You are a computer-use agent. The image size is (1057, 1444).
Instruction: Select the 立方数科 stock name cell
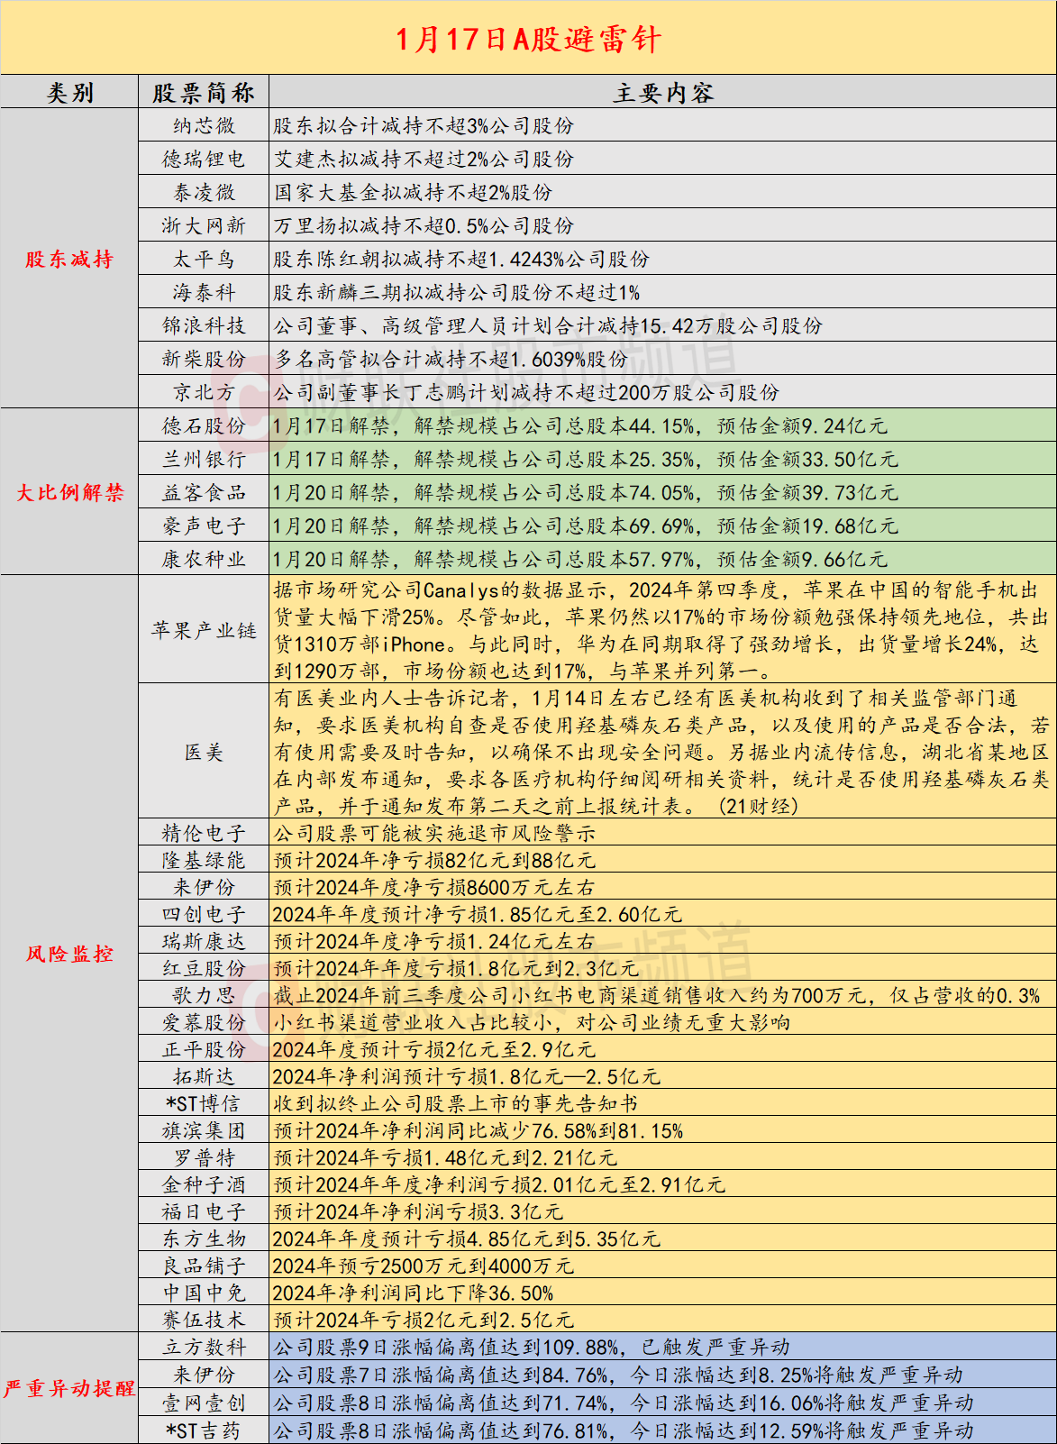pyautogui.click(x=204, y=1347)
